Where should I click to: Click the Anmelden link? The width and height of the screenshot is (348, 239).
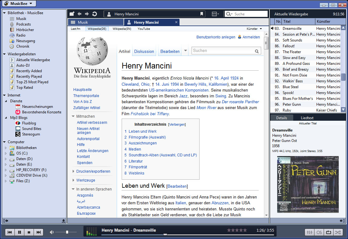pos(251,37)
